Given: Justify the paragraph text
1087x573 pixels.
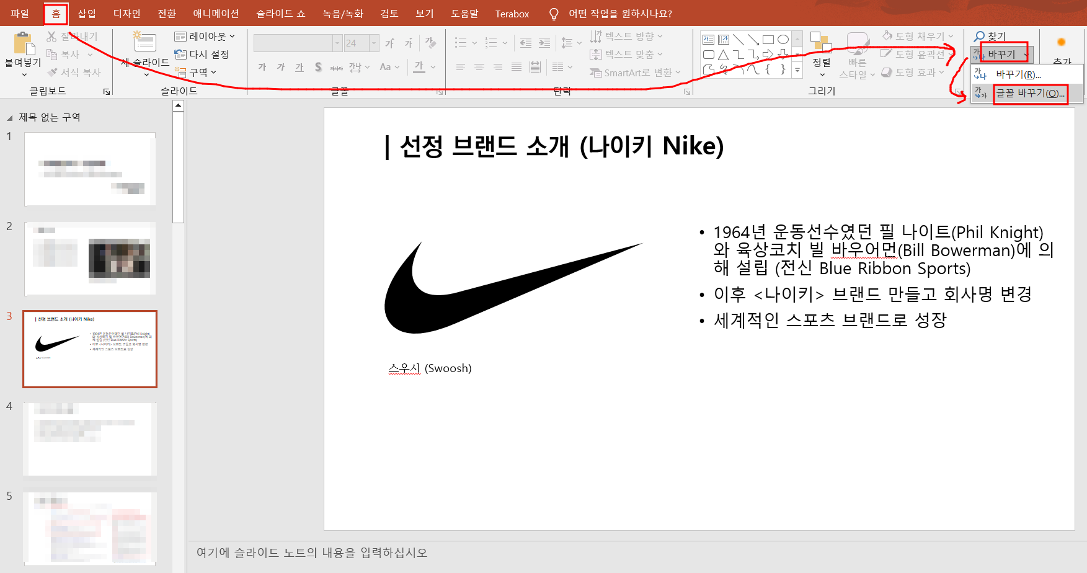Looking at the screenshot, I should [x=517, y=67].
